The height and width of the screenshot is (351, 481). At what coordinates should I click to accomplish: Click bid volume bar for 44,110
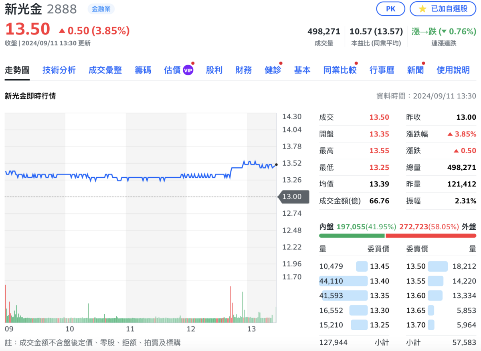tap(344, 281)
